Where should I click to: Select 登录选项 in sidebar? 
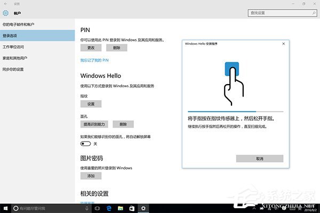coord(37,36)
